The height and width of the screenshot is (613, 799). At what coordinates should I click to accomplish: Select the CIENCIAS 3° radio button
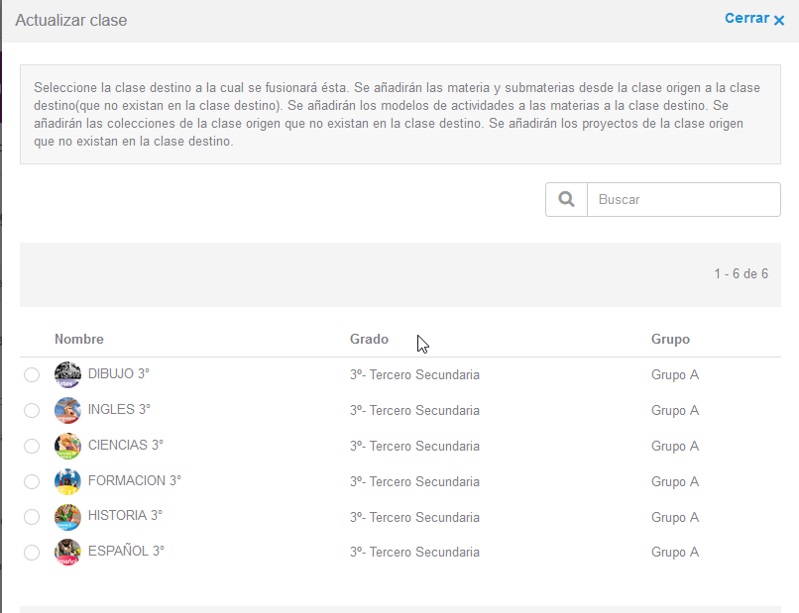[x=32, y=446]
